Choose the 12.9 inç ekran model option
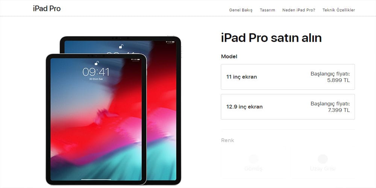This screenshot has height=188, width=376. (x=288, y=107)
